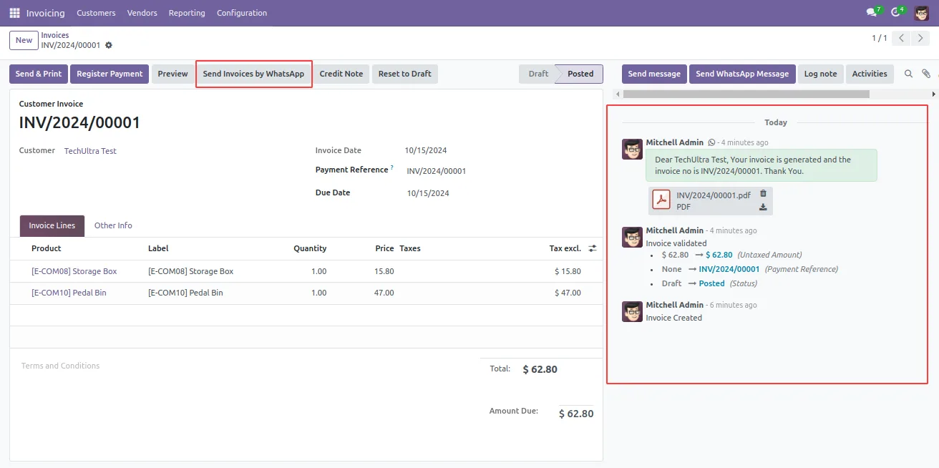Click the Register Payment button
939x468 pixels.
[110, 74]
